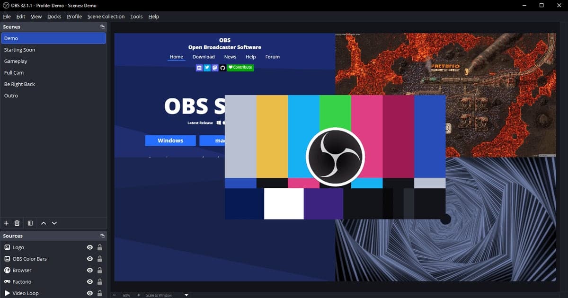Hide the OBS Color Bars source
568x298 pixels.
tap(89, 259)
